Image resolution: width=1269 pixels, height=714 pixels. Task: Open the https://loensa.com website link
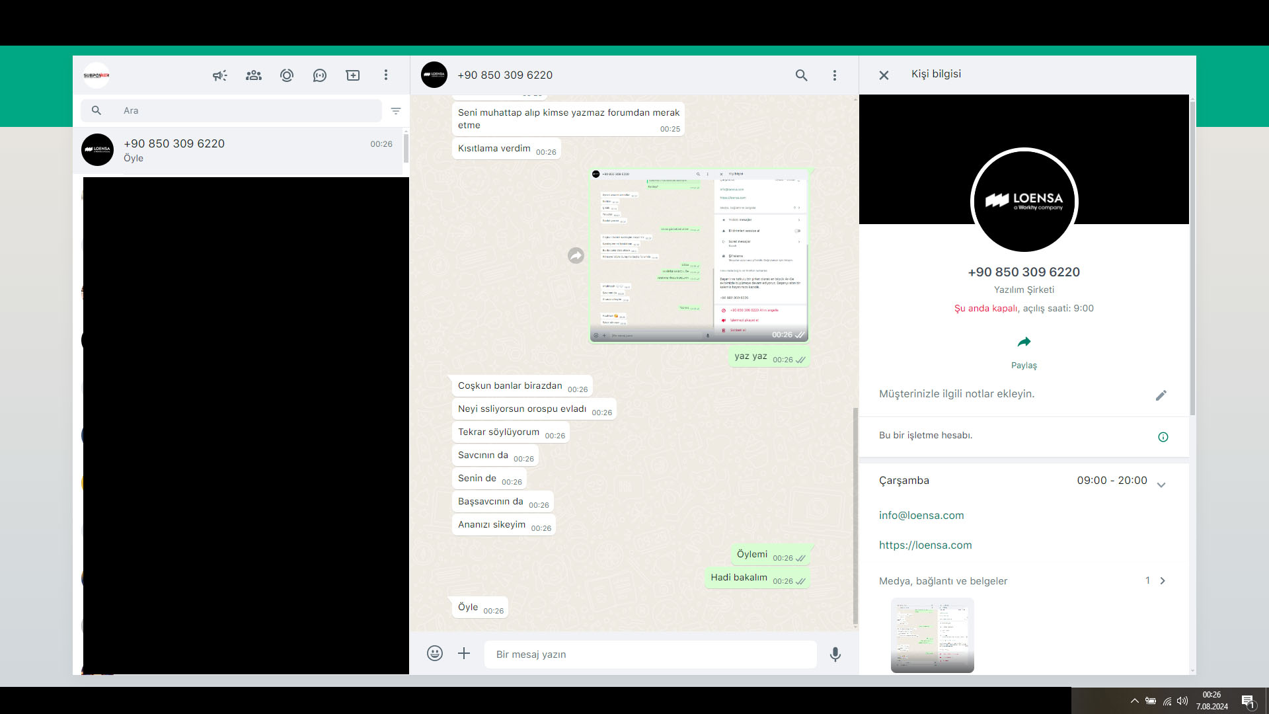[x=925, y=545]
